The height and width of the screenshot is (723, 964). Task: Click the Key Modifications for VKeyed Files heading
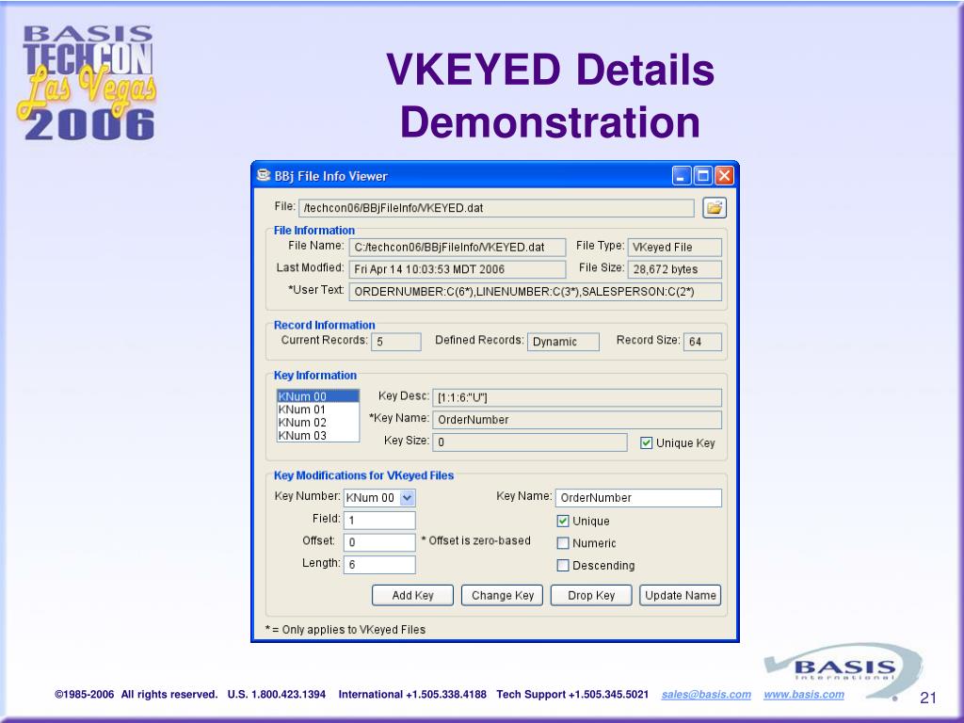tap(364, 475)
